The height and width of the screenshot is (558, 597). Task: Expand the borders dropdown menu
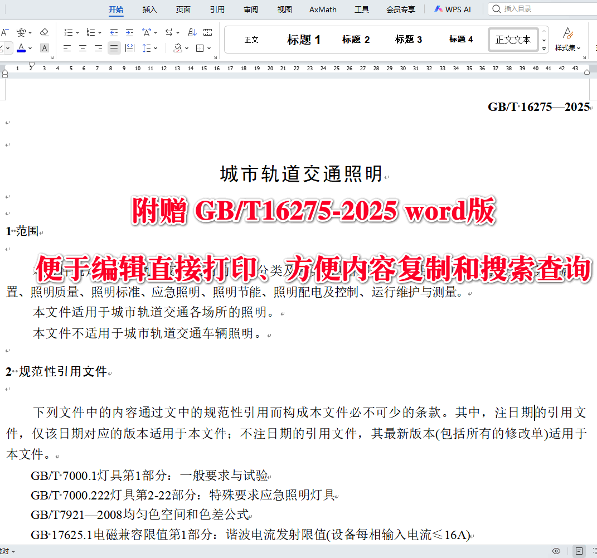208,48
